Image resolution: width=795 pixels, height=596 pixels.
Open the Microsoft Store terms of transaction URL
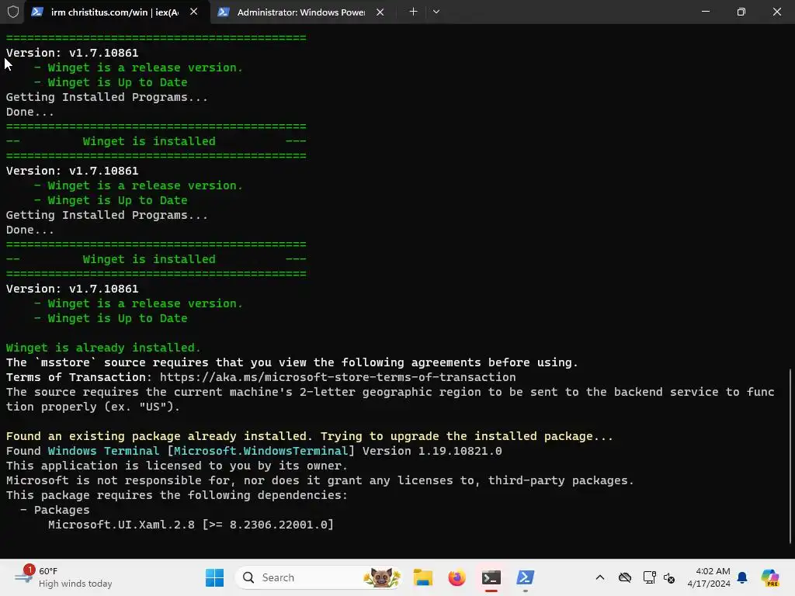[x=338, y=377]
